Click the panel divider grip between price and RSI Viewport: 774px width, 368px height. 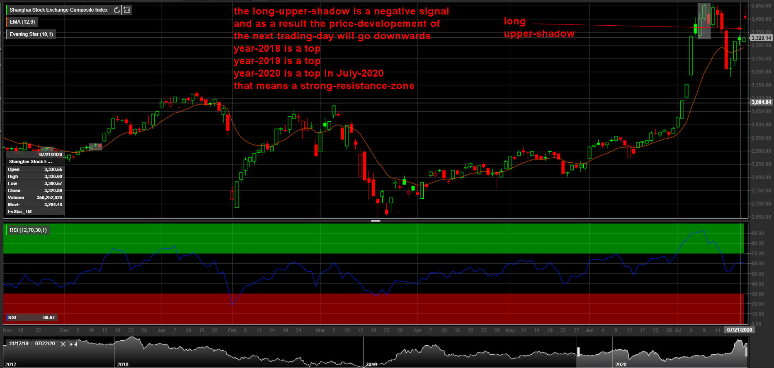pyautogui.click(x=376, y=221)
